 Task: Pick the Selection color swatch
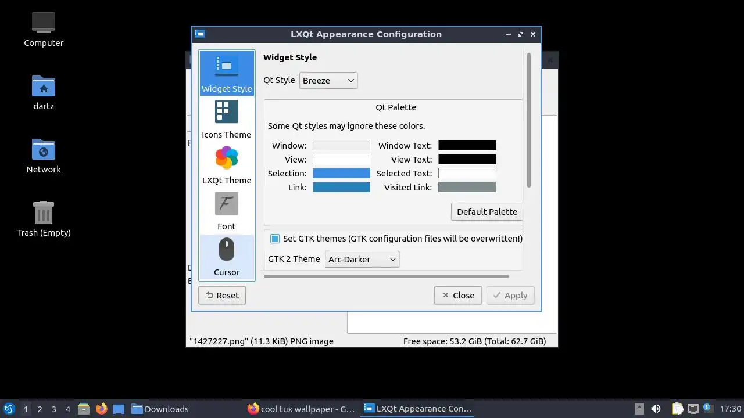(x=341, y=174)
